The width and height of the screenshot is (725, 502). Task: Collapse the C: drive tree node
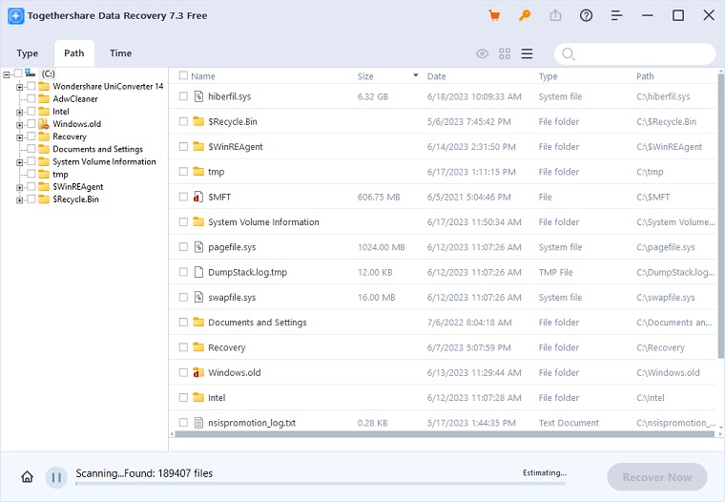pyautogui.click(x=7, y=74)
